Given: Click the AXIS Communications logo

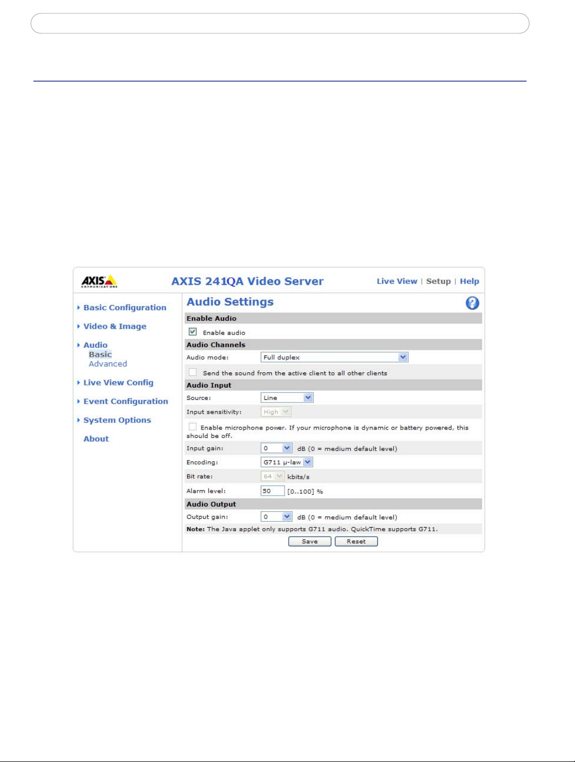Looking at the screenshot, I should coord(99,281).
